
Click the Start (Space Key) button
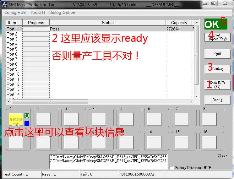click(x=217, y=37)
